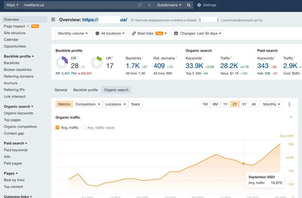Open All locations dropdown
Viewport: 302px width, 198px height.
pyautogui.click(x=110, y=33)
